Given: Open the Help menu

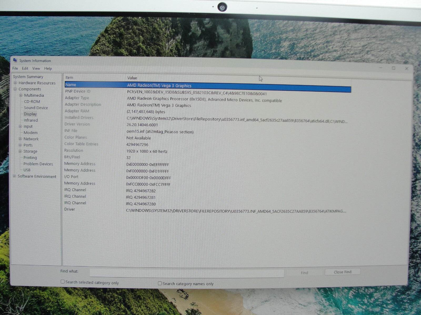Looking at the screenshot, I should point(48,69).
